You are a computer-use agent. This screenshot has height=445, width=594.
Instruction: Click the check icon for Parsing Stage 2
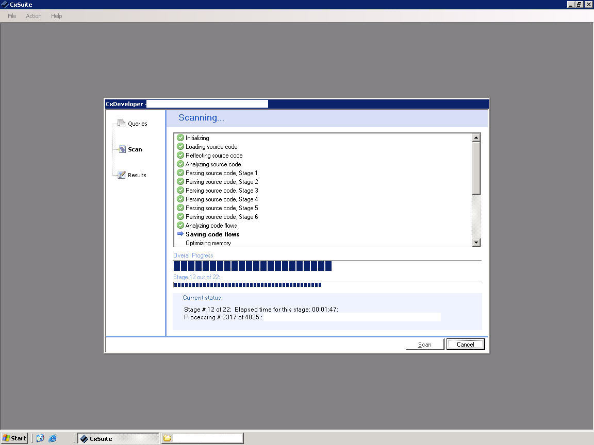pyautogui.click(x=180, y=181)
